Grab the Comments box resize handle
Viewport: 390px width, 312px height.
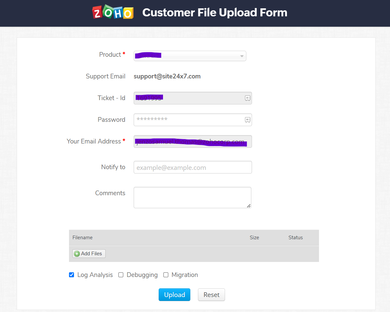249,206
